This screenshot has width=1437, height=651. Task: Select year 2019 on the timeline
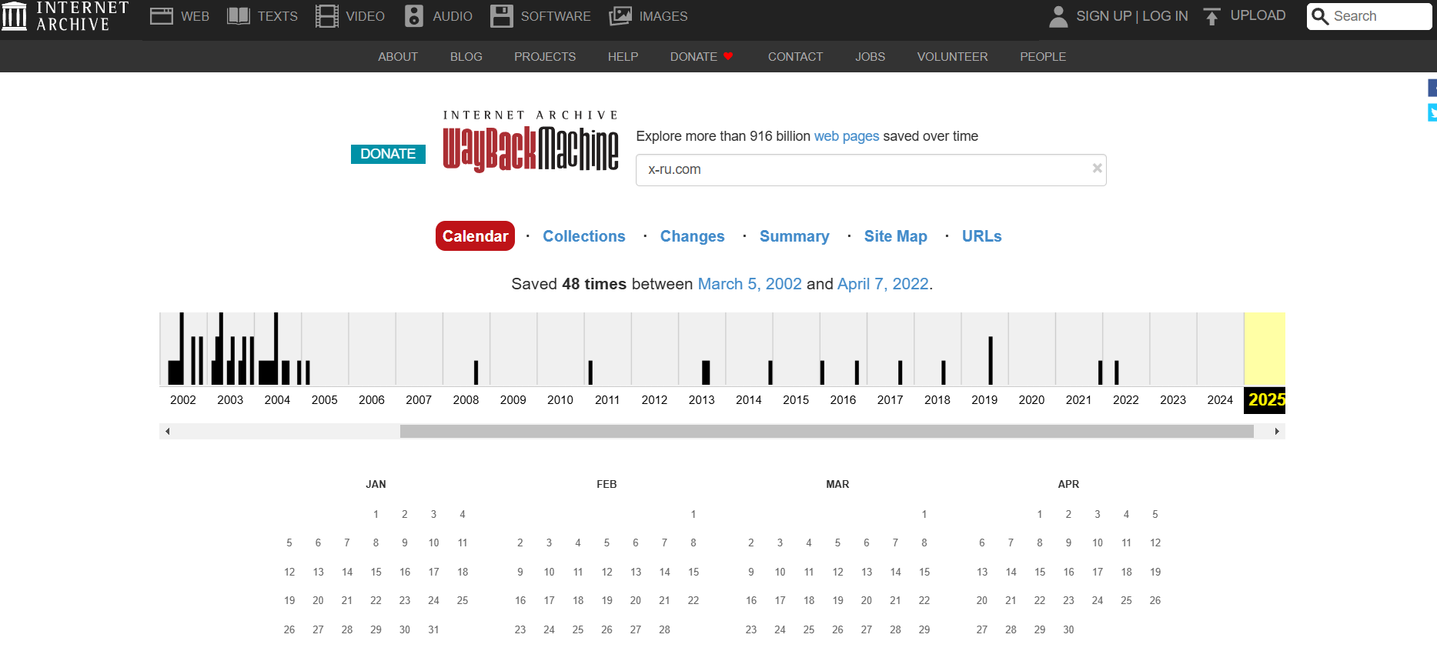[984, 400]
